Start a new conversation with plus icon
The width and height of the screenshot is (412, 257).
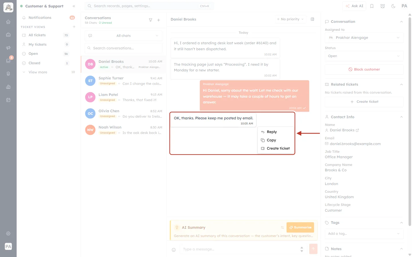point(159,20)
